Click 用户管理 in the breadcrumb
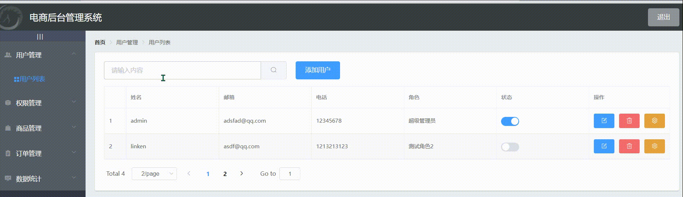 point(127,42)
